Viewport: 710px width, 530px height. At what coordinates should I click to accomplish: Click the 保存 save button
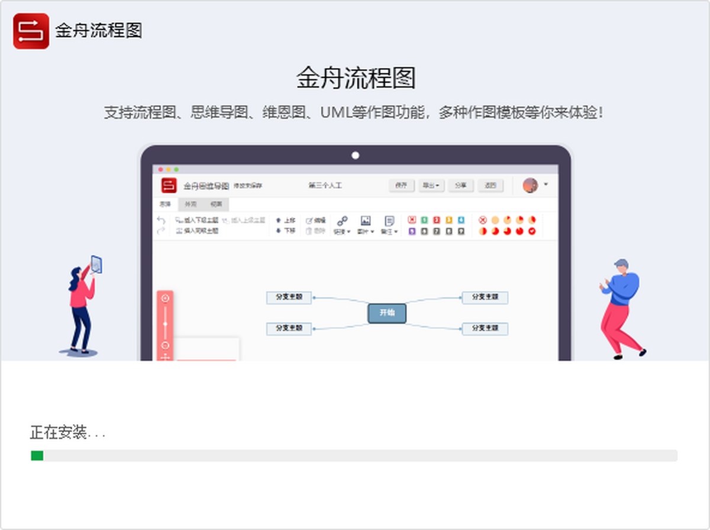click(401, 185)
